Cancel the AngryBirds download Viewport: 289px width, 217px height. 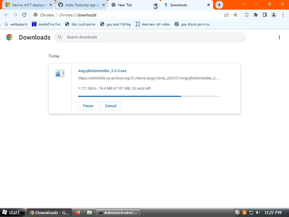click(x=111, y=106)
